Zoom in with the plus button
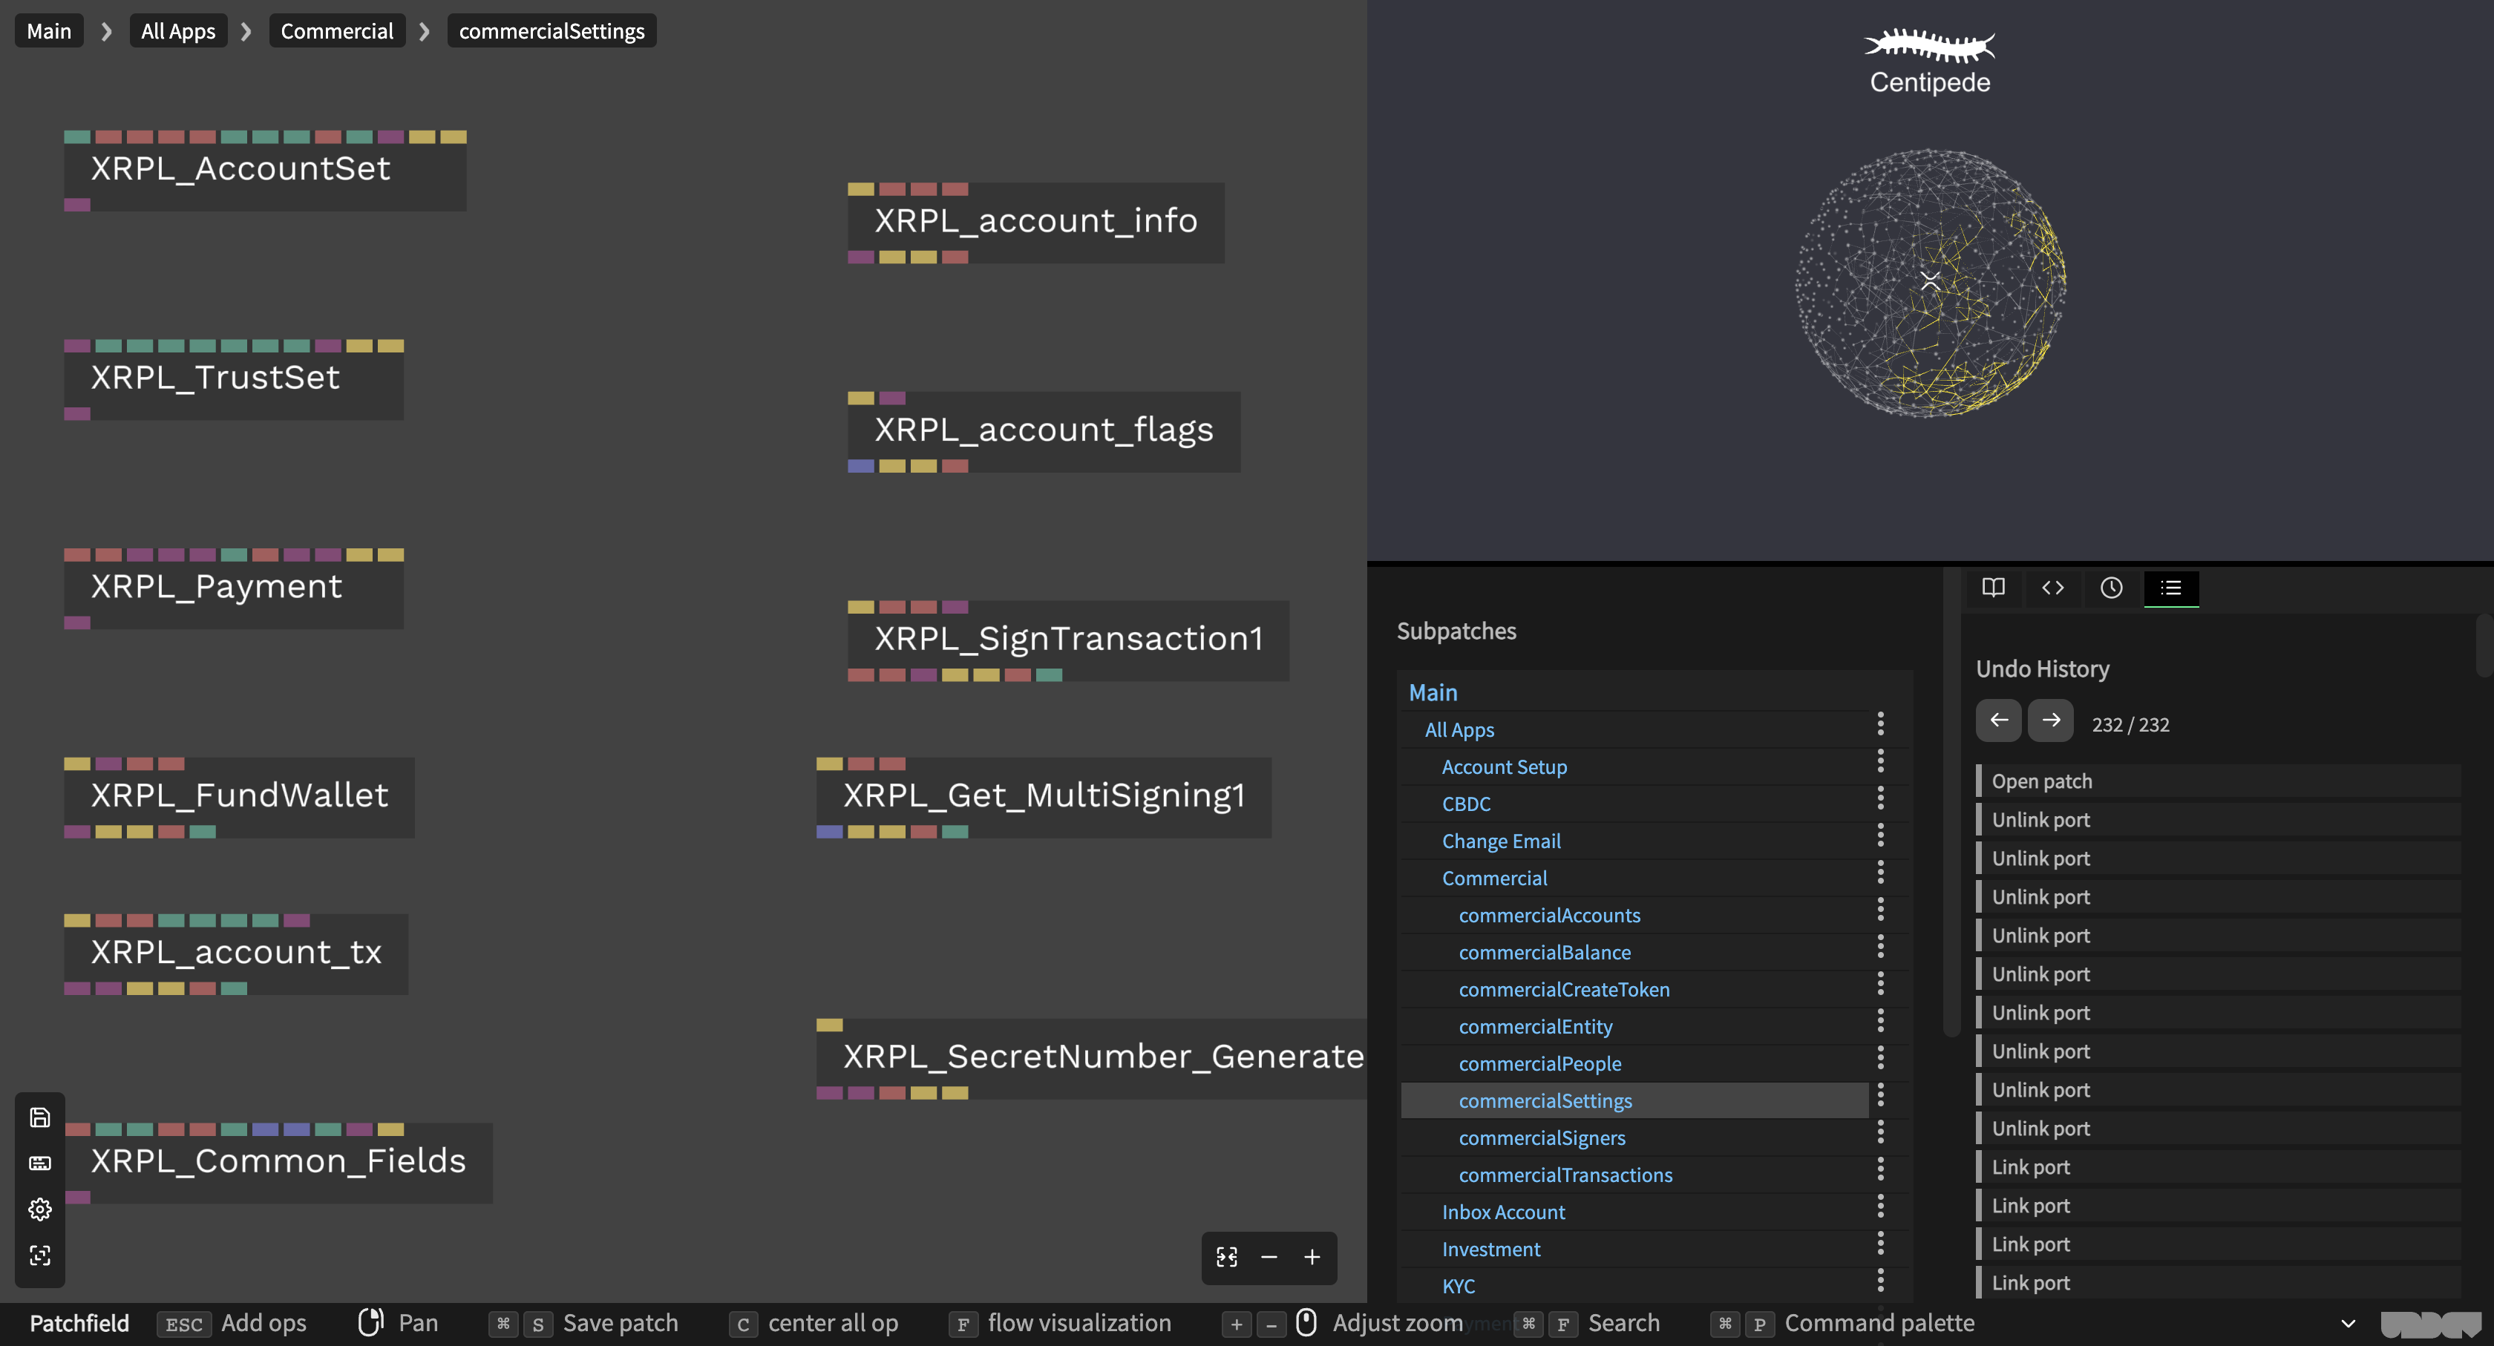The width and height of the screenshot is (2494, 1346). tap(1312, 1257)
